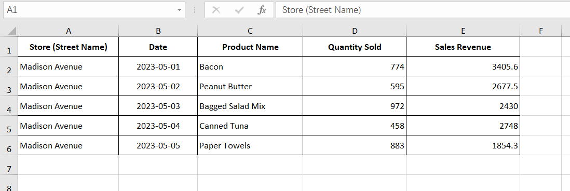
Task: Click the Enter checkmark icon in formula bar
Action: pyautogui.click(x=239, y=10)
